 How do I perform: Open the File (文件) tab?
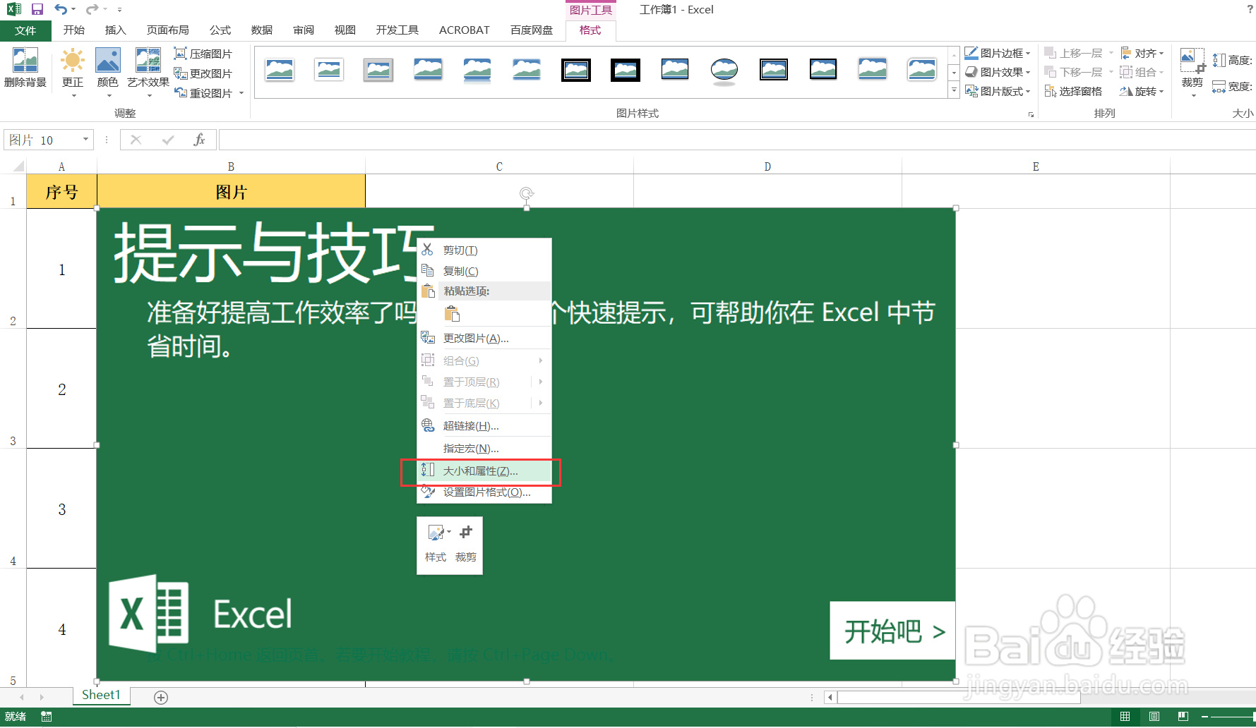click(x=25, y=30)
